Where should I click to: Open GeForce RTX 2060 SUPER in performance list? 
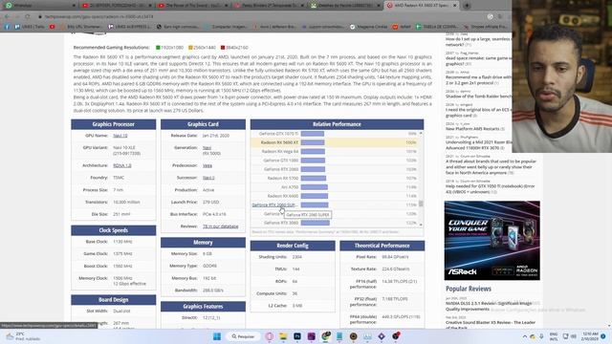pyautogui.click(x=274, y=204)
